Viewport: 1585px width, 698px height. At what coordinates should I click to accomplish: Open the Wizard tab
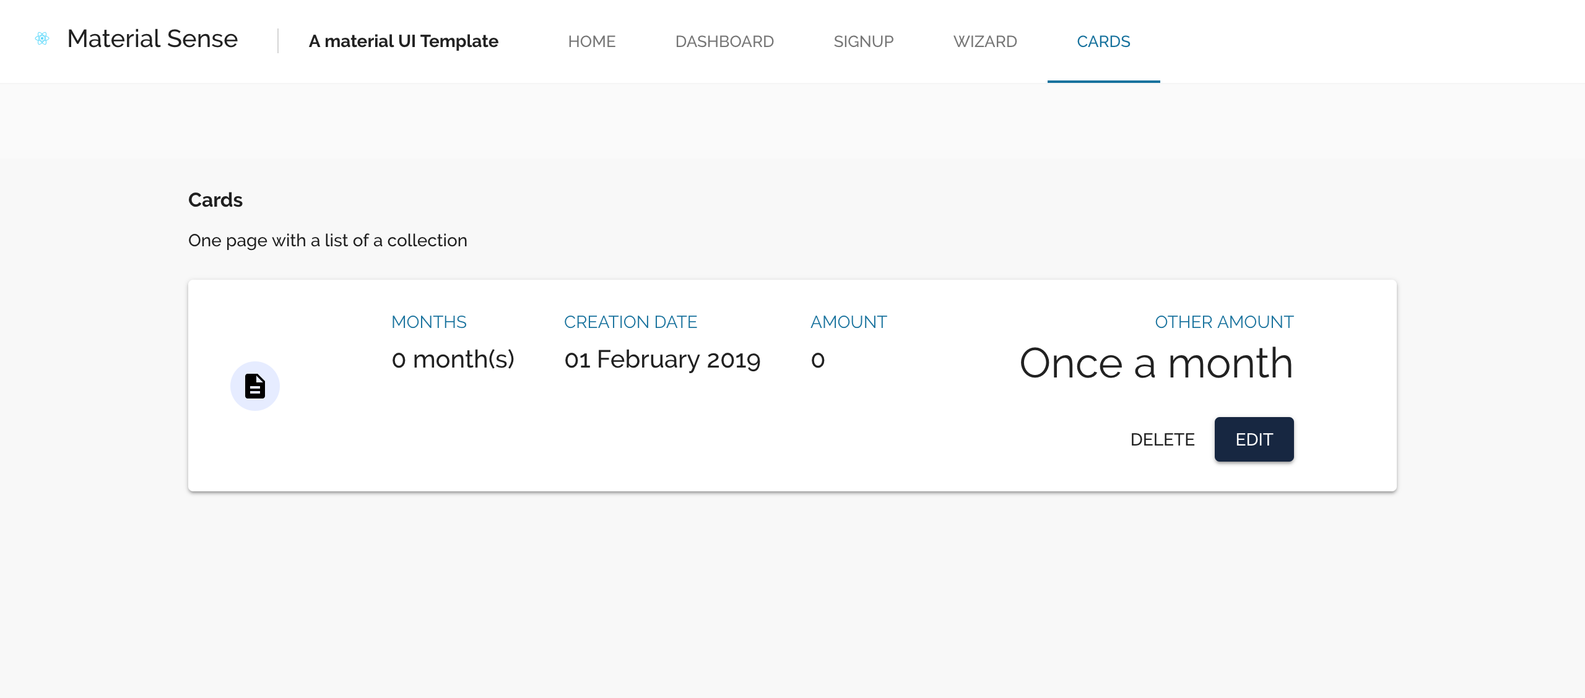[984, 41]
